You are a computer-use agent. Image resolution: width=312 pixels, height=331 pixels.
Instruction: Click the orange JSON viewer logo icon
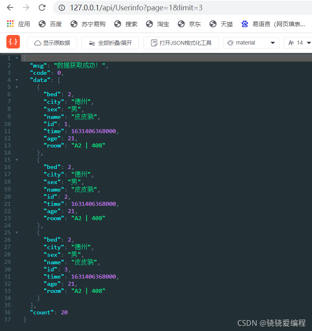click(13, 42)
